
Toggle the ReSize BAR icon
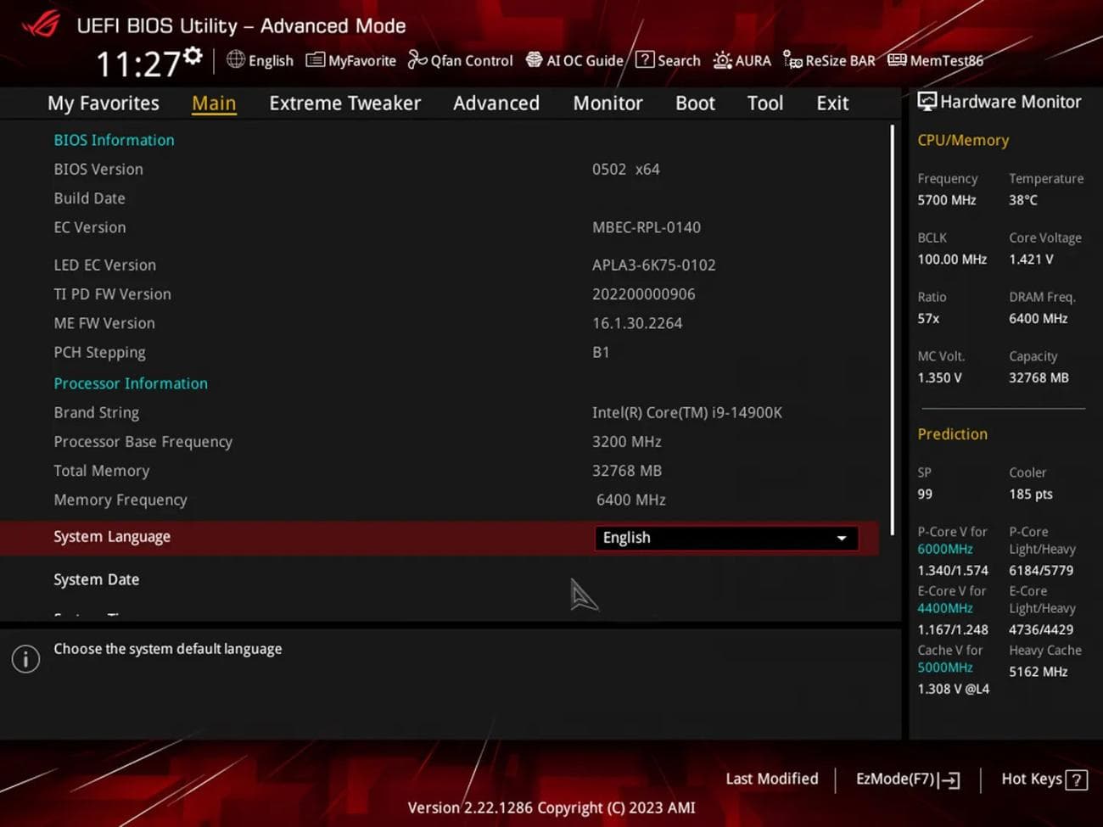tap(792, 59)
